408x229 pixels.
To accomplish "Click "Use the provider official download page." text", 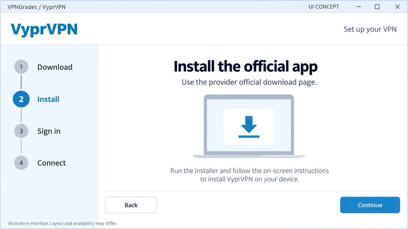I will 249,82.
